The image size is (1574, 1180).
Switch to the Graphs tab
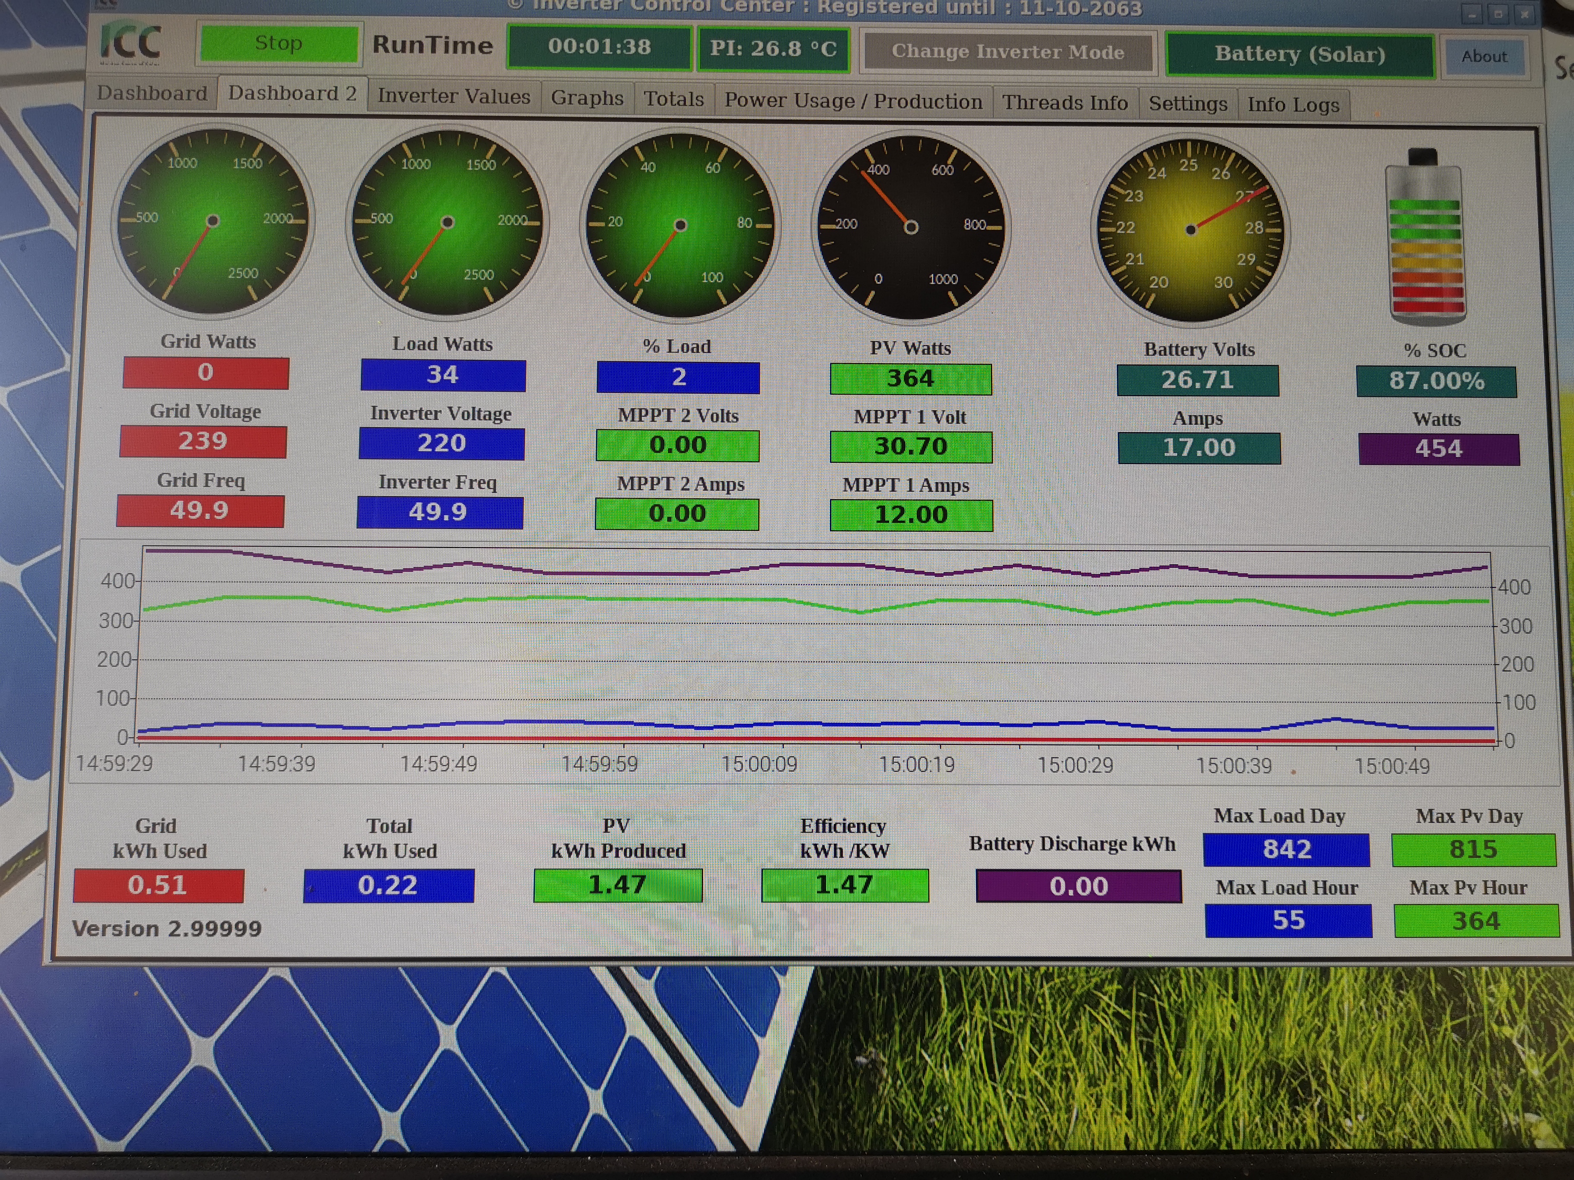(x=587, y=97)
